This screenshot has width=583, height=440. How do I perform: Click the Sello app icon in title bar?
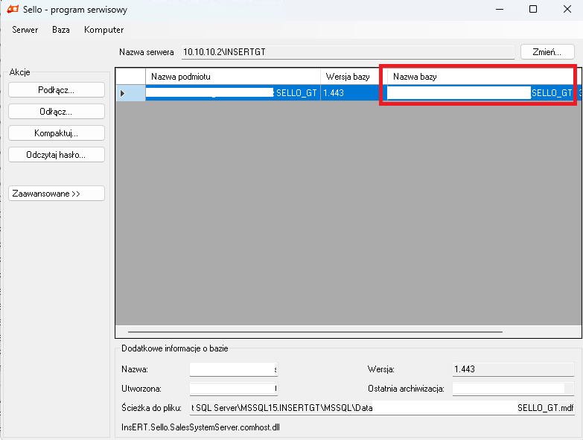13,9
